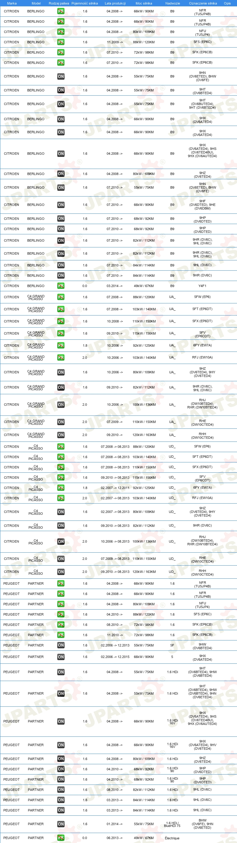Click petrol icon in C4 Grand Picasso 5FW (EP6) row
Screen dimensions: 237x843
pyautogui.click(x=61, y=297)
